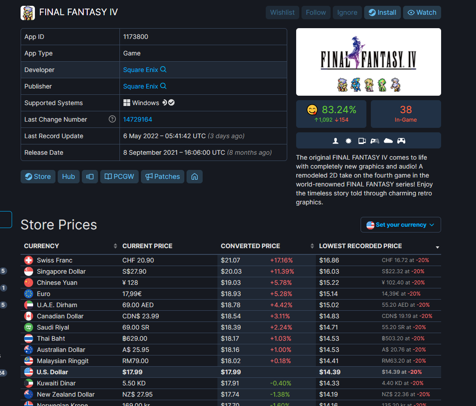Click the remote play device icon
This screenshot has height=406, width=476.
[362, 141]
